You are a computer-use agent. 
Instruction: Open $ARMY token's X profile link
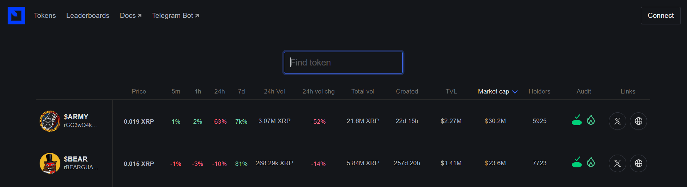[617, 121]
